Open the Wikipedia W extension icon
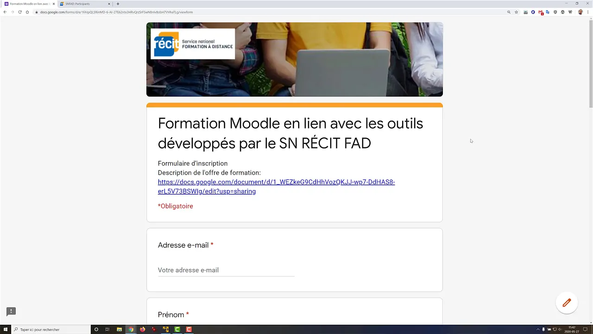Viewport: 593px width, 334px height. point(570,12)
